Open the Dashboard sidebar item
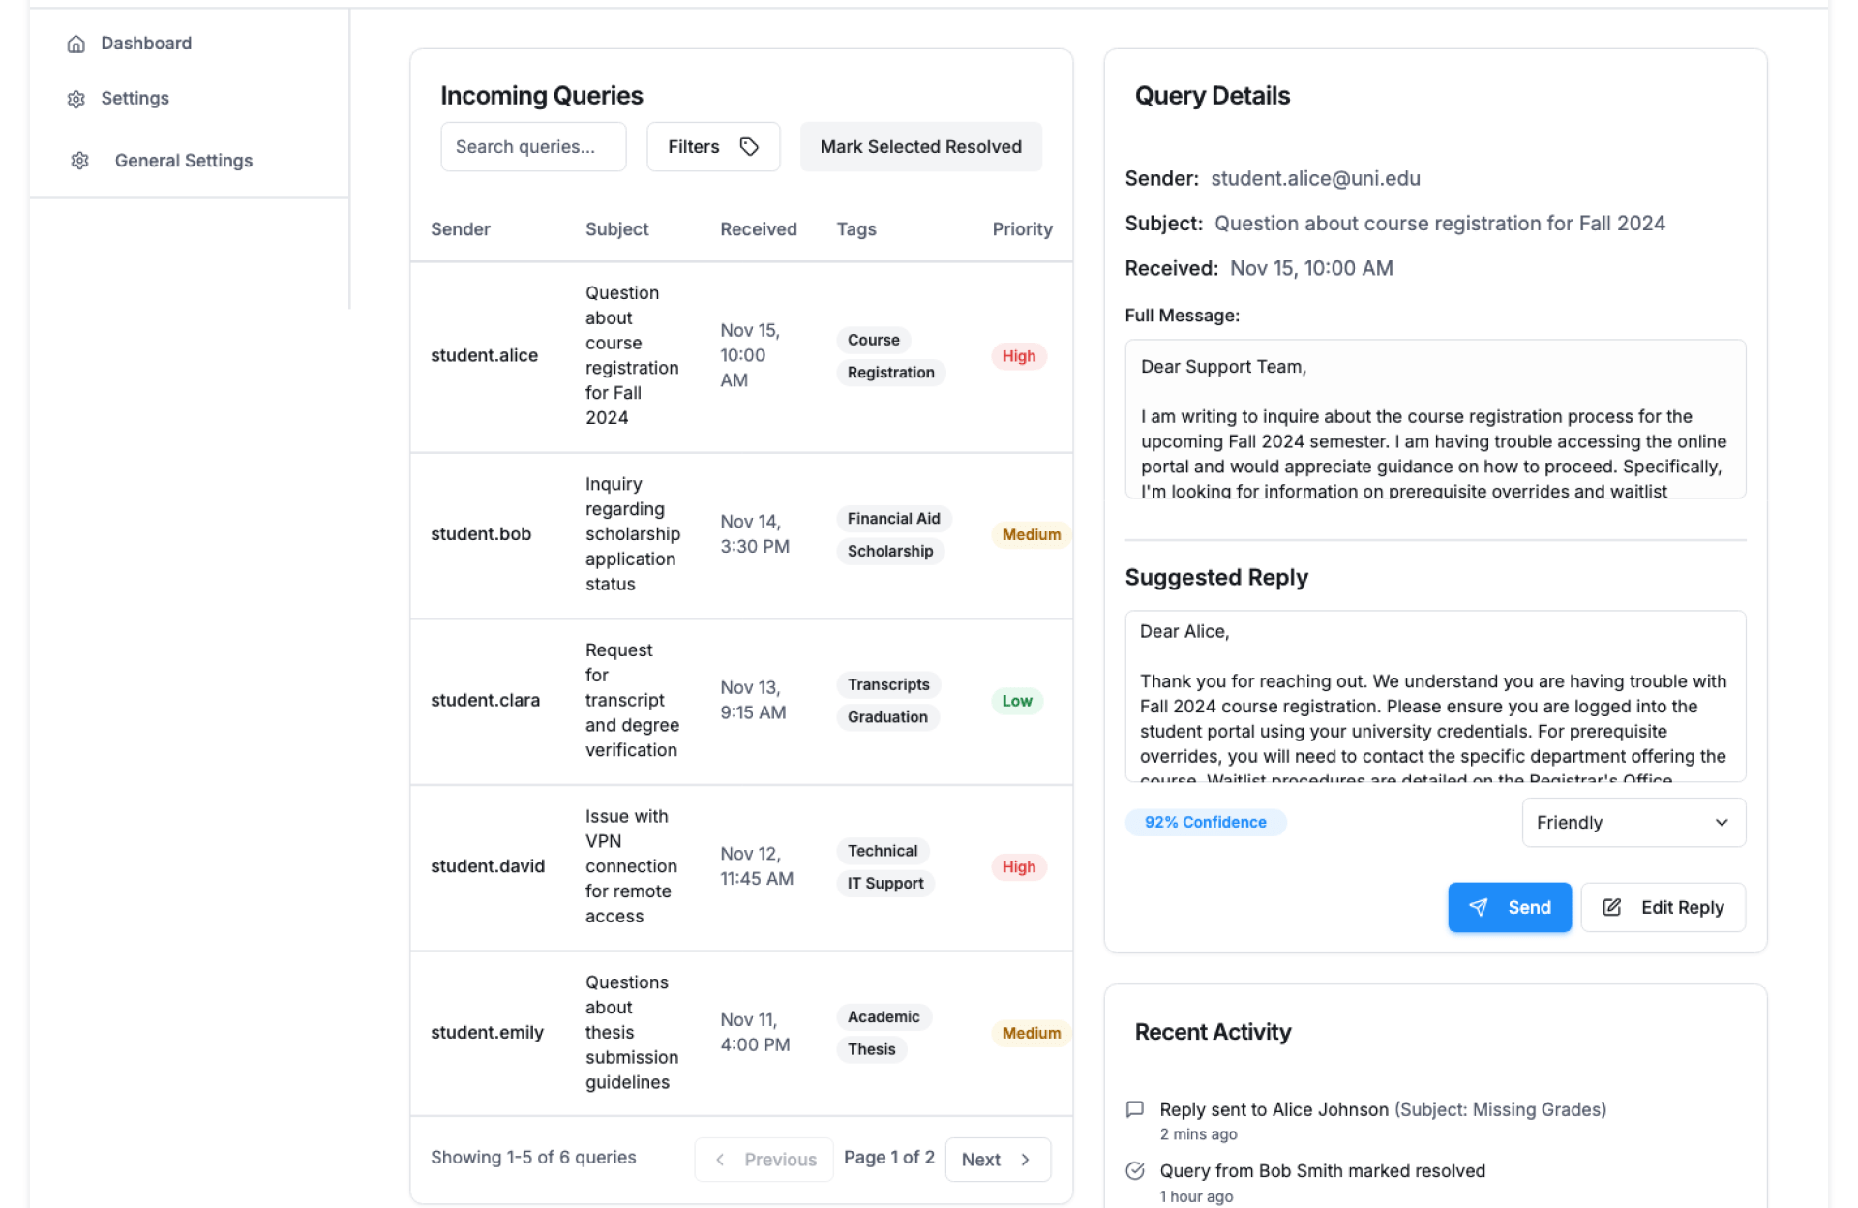Image resolution: width=1858 pixels, height=1208 pixels. [x=146, y=44]
